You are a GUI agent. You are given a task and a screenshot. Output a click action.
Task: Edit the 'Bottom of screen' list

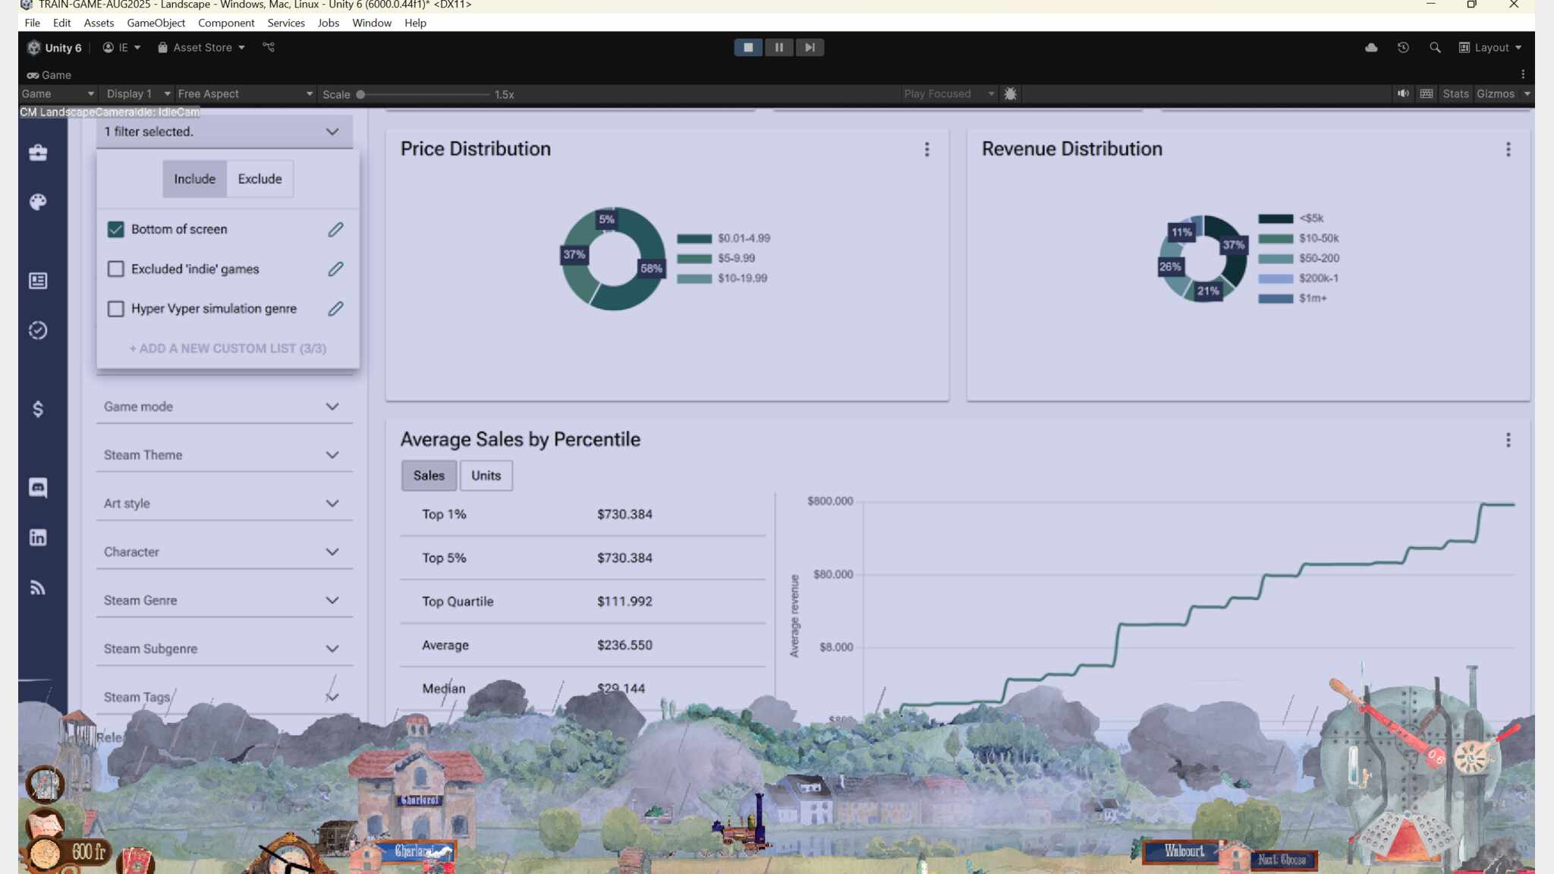tap(335, 229)
